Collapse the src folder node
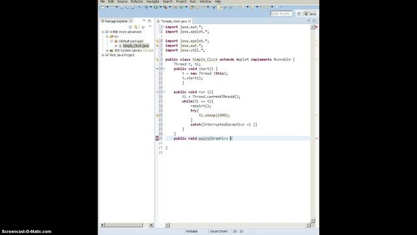The width and height of the screenshot is (417, 235). 107,37
